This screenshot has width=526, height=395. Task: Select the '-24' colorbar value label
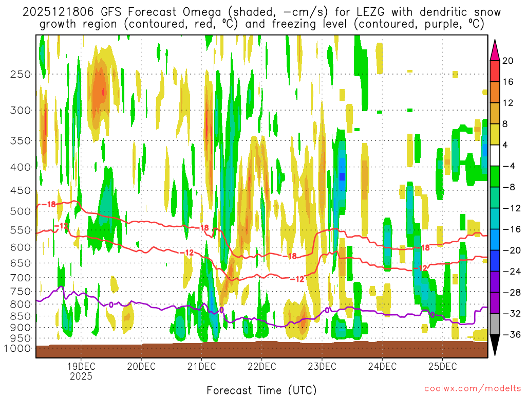(512, 272)
